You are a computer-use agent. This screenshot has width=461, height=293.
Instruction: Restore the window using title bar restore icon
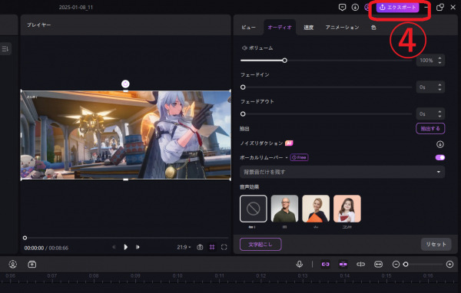[439, 8]
